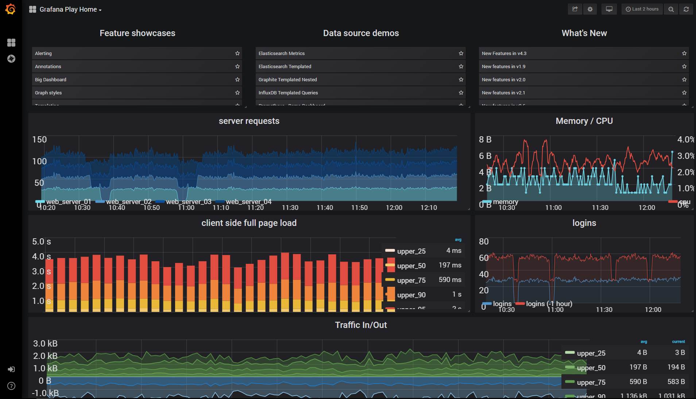Star the Elasticsearch Metrics dashboard

(461, 53)
